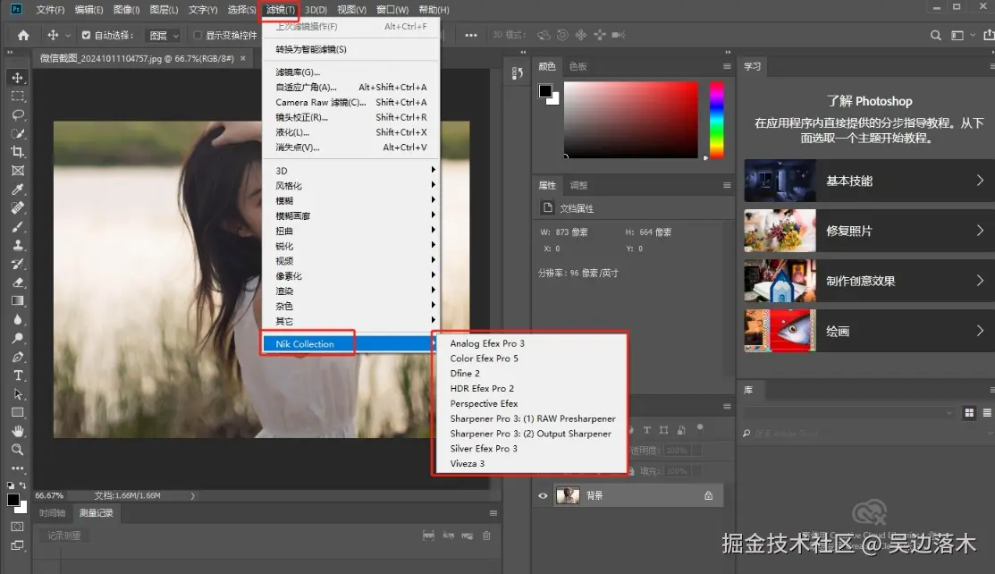Open the search magnifier at top right
995x574 pixels.
pyautogui.click(x=935, y=36)
